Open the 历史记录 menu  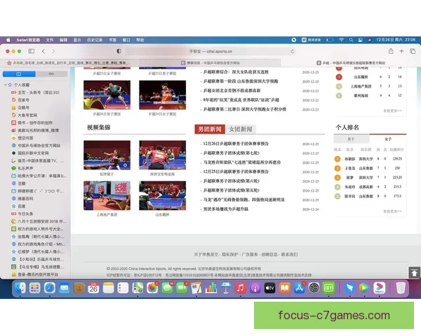pyautogui.click(x=95, y=40)
